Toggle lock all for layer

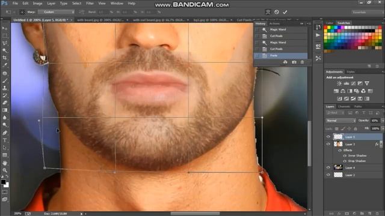click(356, 128)
